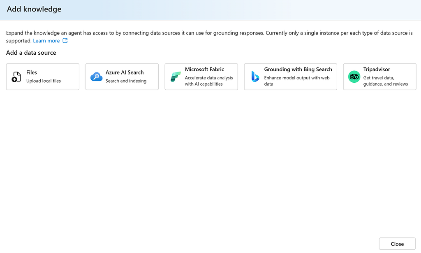Click the Azure AI Search cloud icon
The height and width of the screenshot is (253, 421).
coord(96,77)
